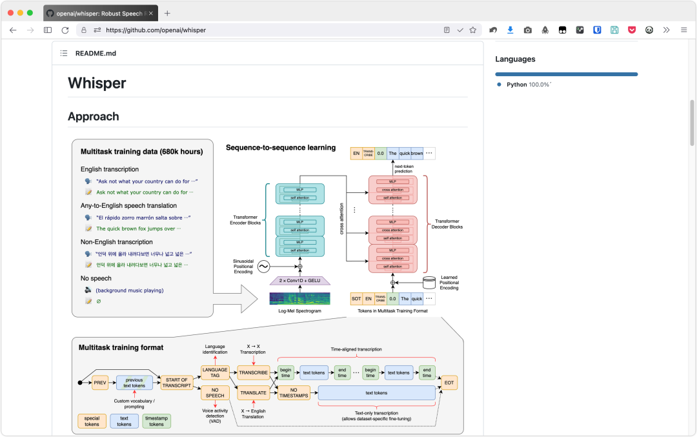
Task: Toggle reader view in address bar
Action: pyautogui.click(x=447, y=30)
